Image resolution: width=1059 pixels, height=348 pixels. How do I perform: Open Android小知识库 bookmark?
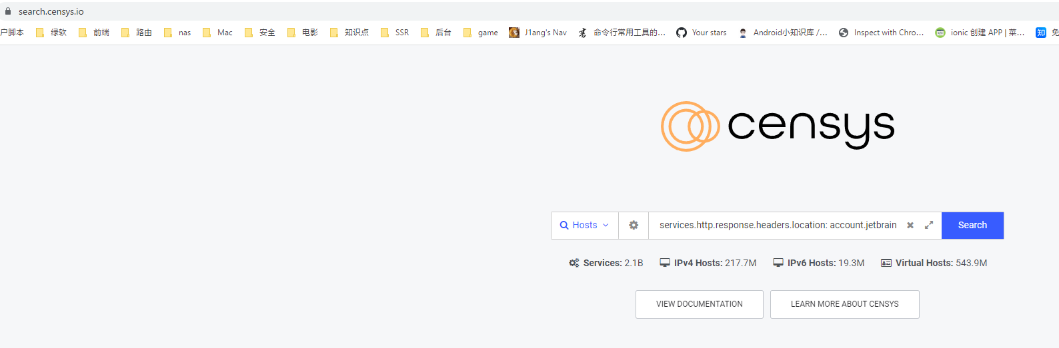point(783,33)
